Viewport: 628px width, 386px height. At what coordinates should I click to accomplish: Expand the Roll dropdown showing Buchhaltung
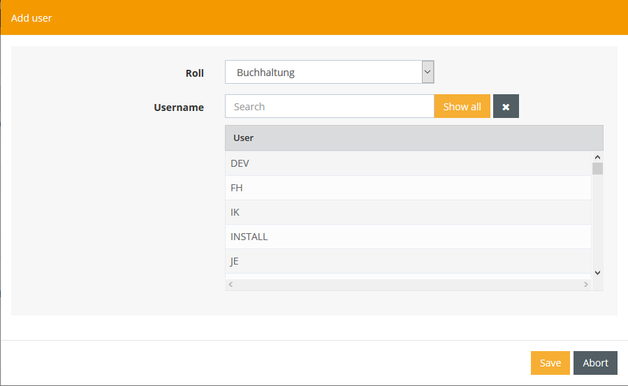coord(330,72)
